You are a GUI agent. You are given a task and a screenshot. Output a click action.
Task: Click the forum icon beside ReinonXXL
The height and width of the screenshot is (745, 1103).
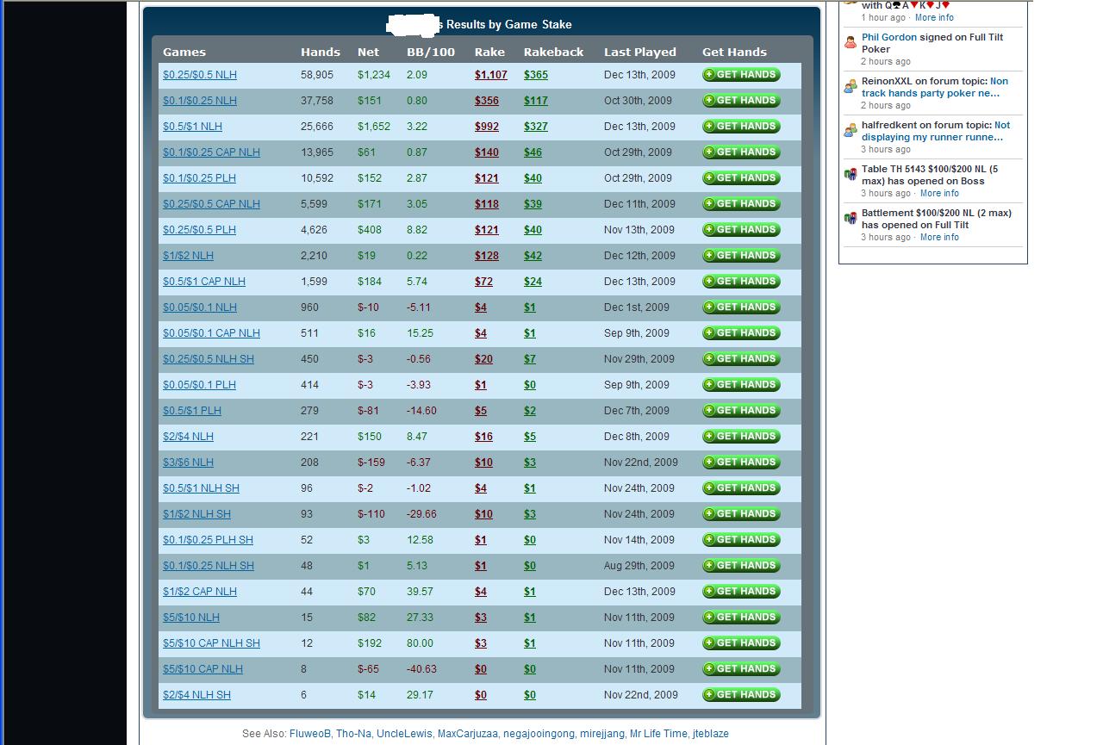[851, 86]
